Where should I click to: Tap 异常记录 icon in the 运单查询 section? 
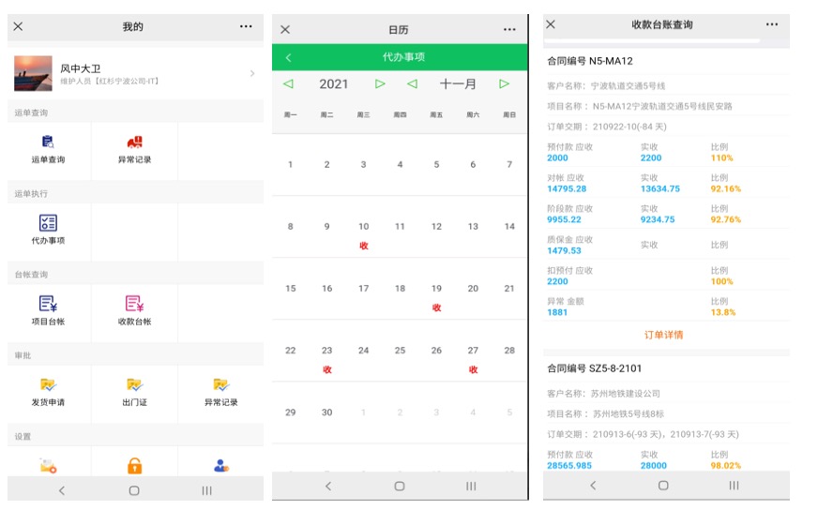(134, 142)
